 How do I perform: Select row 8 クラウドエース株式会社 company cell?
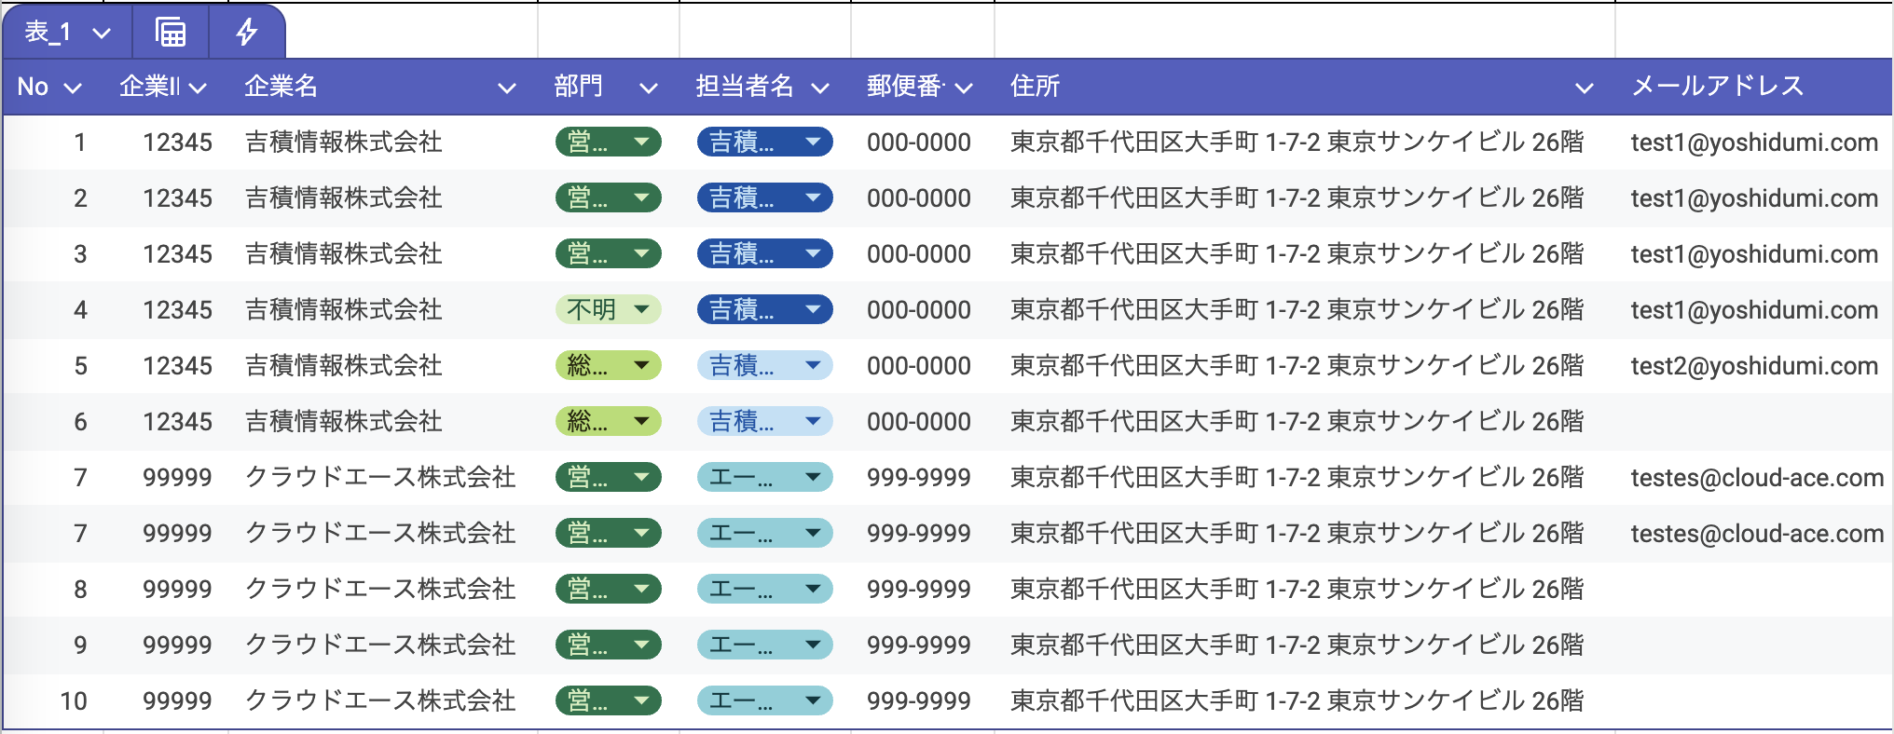click(x=380, y=589)
